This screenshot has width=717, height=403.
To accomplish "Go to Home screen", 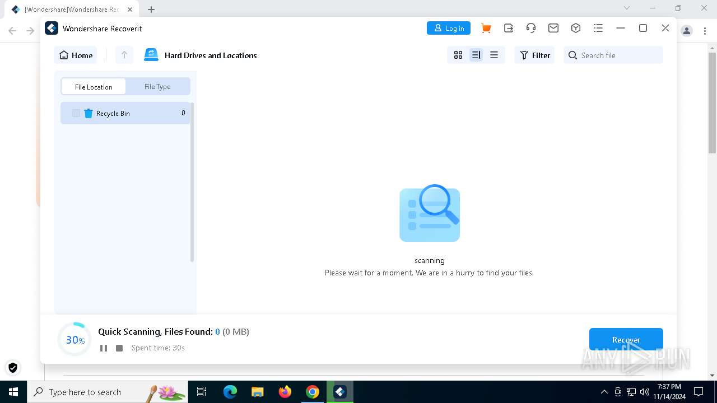I will tap(76, 55).
